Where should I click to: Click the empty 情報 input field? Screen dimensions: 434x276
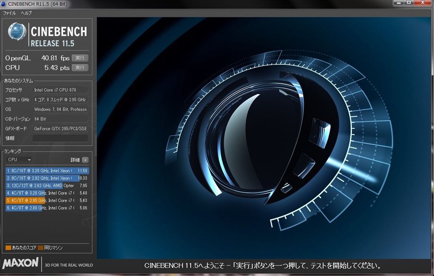pyautogui.click(x=60, y=138)
